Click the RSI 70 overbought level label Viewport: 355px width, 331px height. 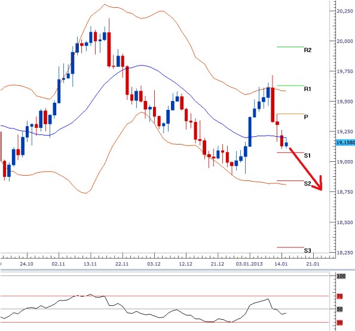click(x=339, y=296)
